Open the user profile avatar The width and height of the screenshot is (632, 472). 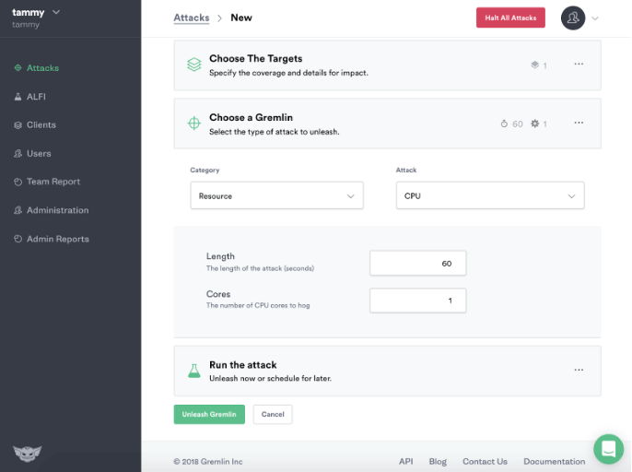coord(573,18)
